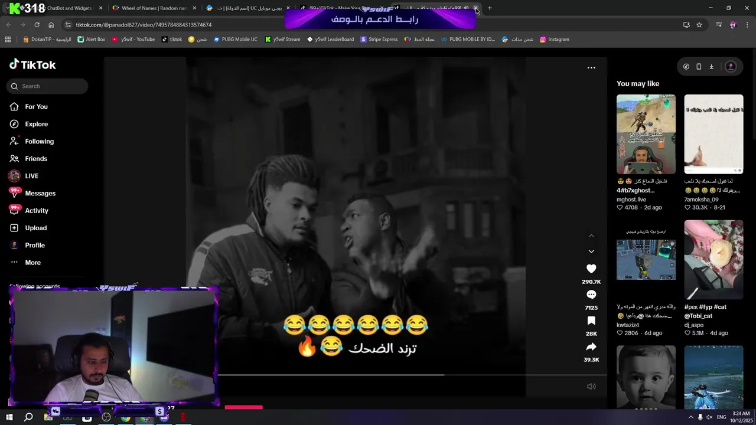Open the three-dot video options menu
Image resolution: width=756 pixels, height=425 pixels.
(x=591, y=68)
